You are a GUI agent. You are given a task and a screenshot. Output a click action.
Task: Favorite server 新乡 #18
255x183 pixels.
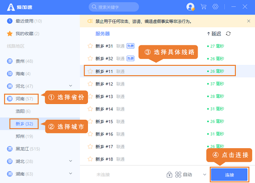coord(90,159)
